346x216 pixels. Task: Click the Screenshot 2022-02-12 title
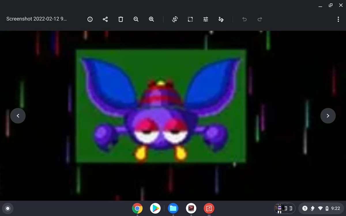pyautogui.click(x=37, y=19)
